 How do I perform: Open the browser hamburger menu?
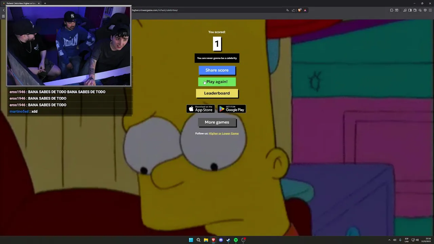tap(430, 10)
